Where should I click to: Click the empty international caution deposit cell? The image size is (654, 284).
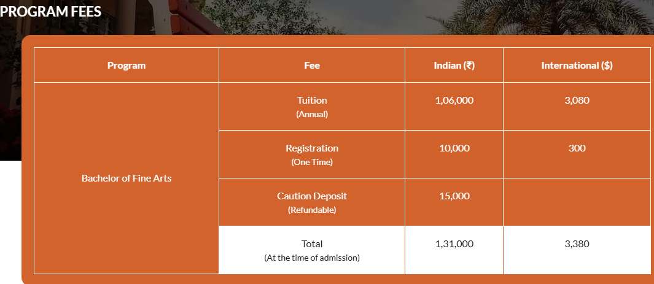click(577, 202)
